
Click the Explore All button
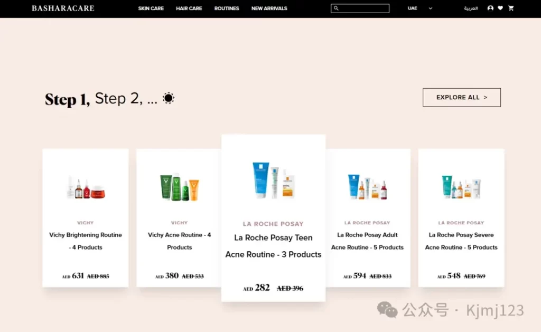[x=462, y=97]
